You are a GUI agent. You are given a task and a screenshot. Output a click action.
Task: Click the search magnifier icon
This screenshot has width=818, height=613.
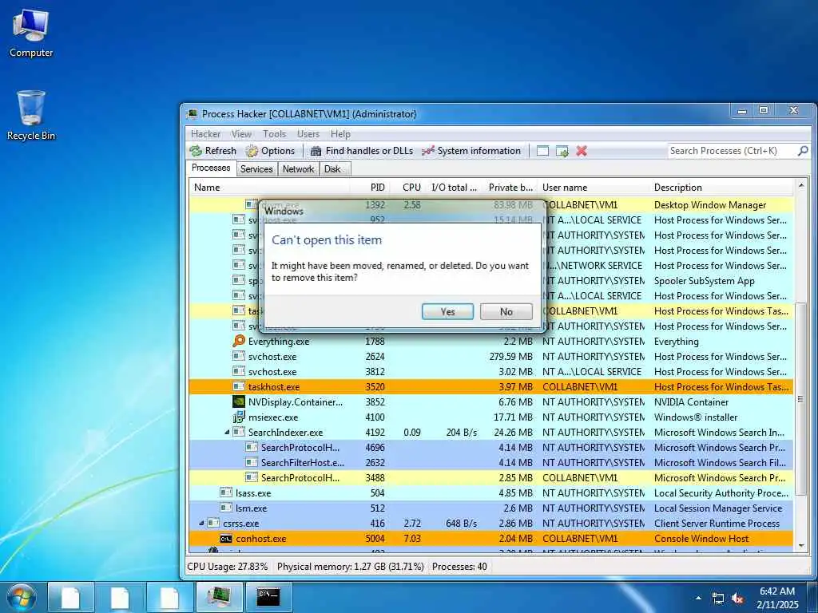click(803, 151)
